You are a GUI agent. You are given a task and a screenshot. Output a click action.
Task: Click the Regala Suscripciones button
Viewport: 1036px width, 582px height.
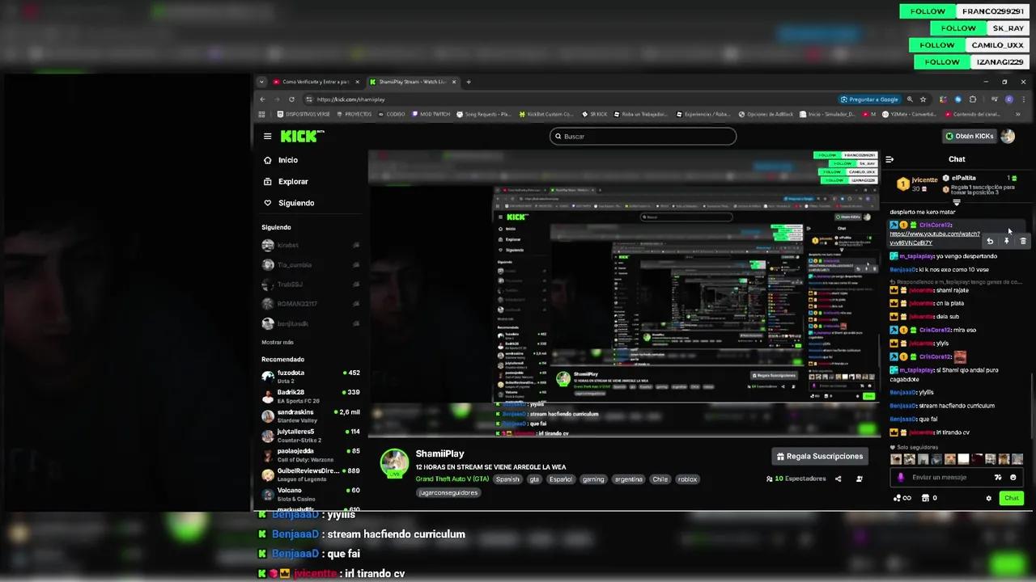tap(819, 457)
